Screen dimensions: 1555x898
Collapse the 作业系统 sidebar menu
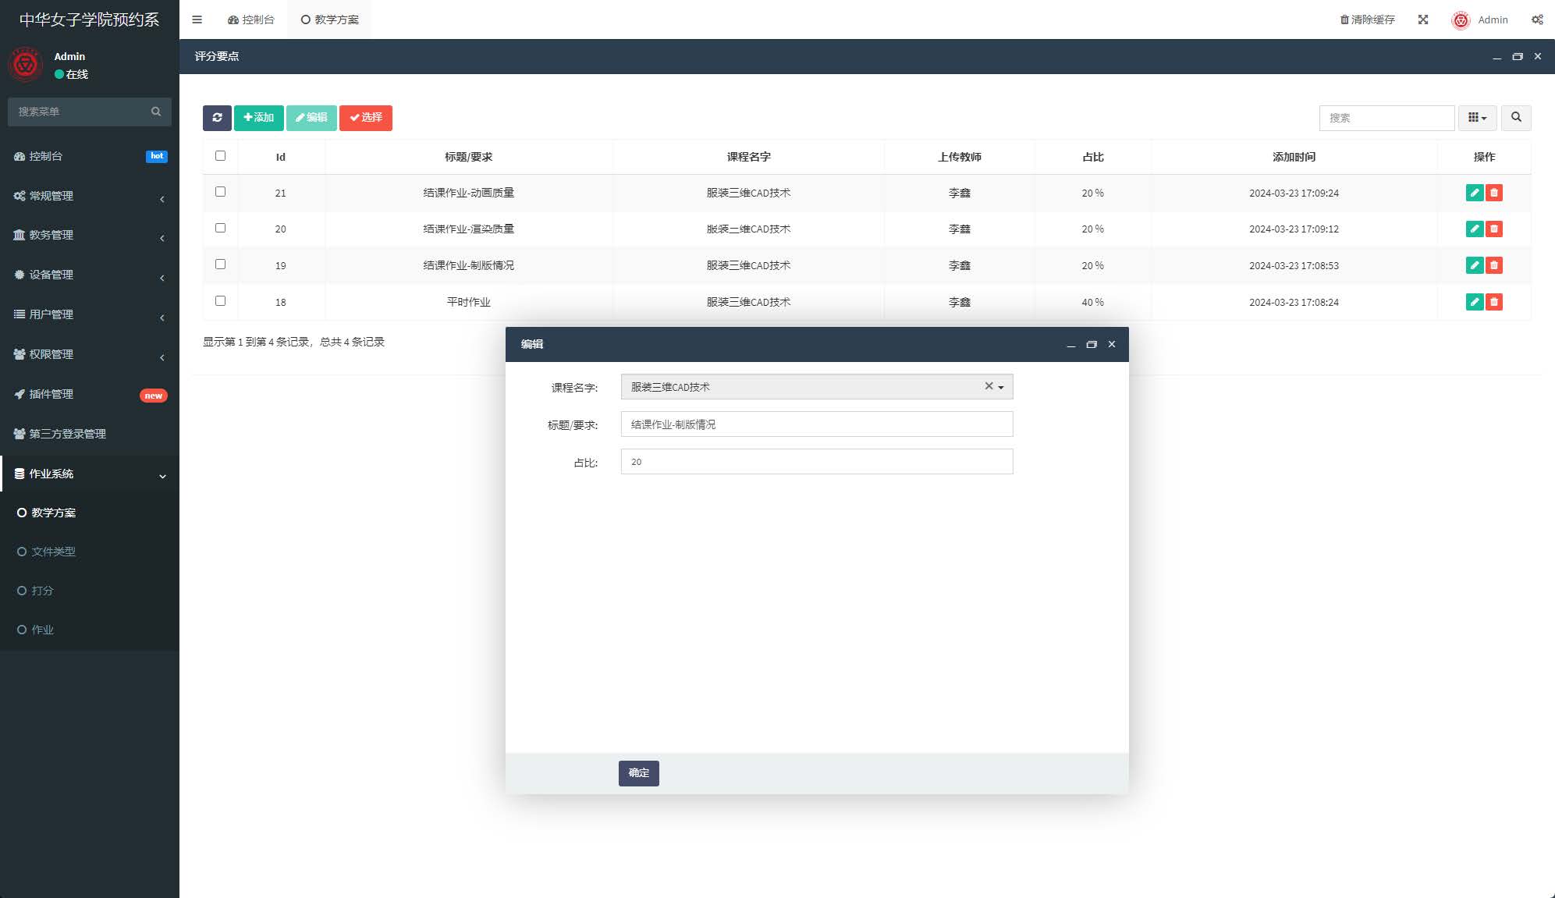tap(90, 474)
